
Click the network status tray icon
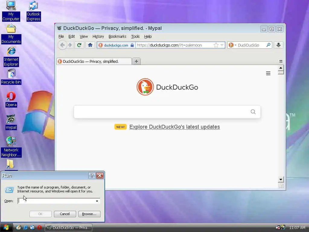(278, 227)
